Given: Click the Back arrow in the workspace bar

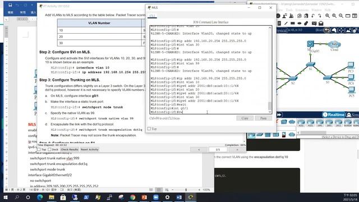Looking at the screenshot, I should pyautogui.click(x=327, y=30).
